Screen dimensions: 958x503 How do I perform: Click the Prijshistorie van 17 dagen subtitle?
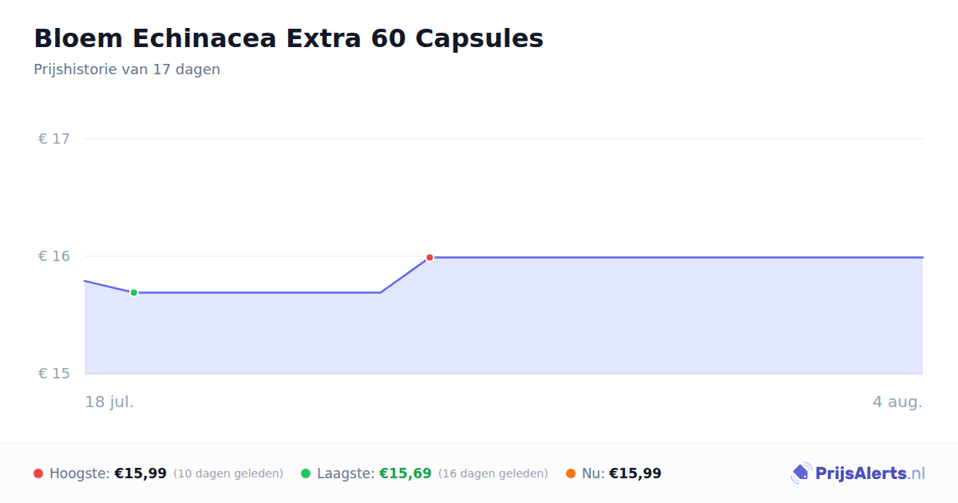pos(127,69)
